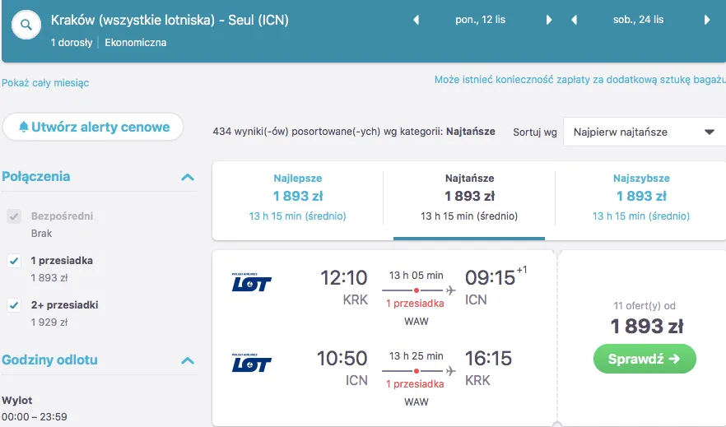Toggle the Bezpośredni checkbox
This screenshot has height=427, width=726.
pyautogui.click(x=14, y=216)
